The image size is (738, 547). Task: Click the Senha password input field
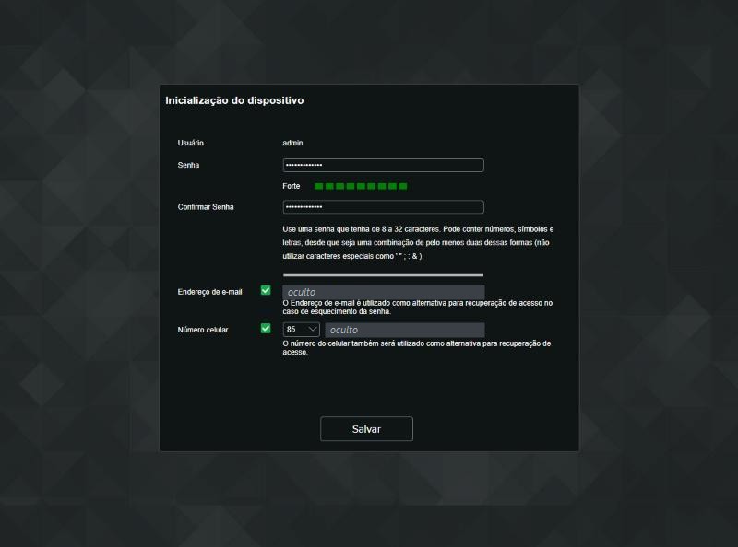pyautogui.click(x=383, y=165)
